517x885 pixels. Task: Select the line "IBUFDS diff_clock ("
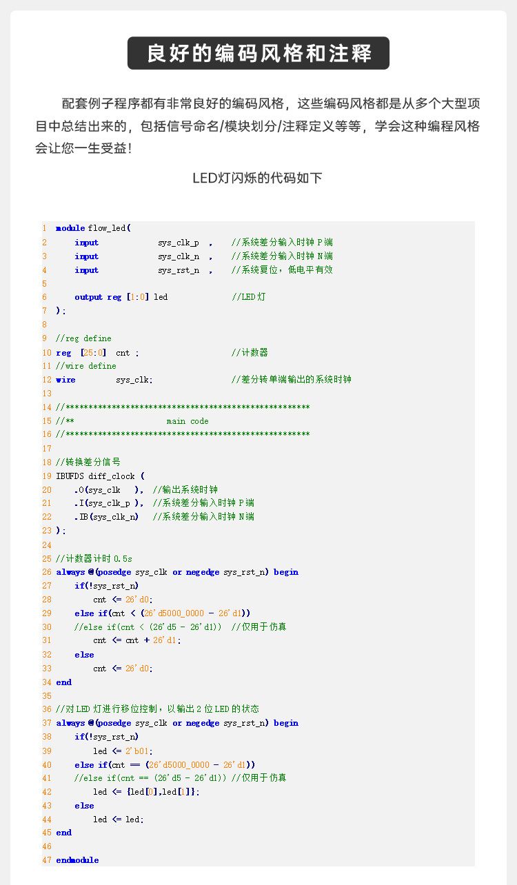pyautogui.click(x=101, y=476)
